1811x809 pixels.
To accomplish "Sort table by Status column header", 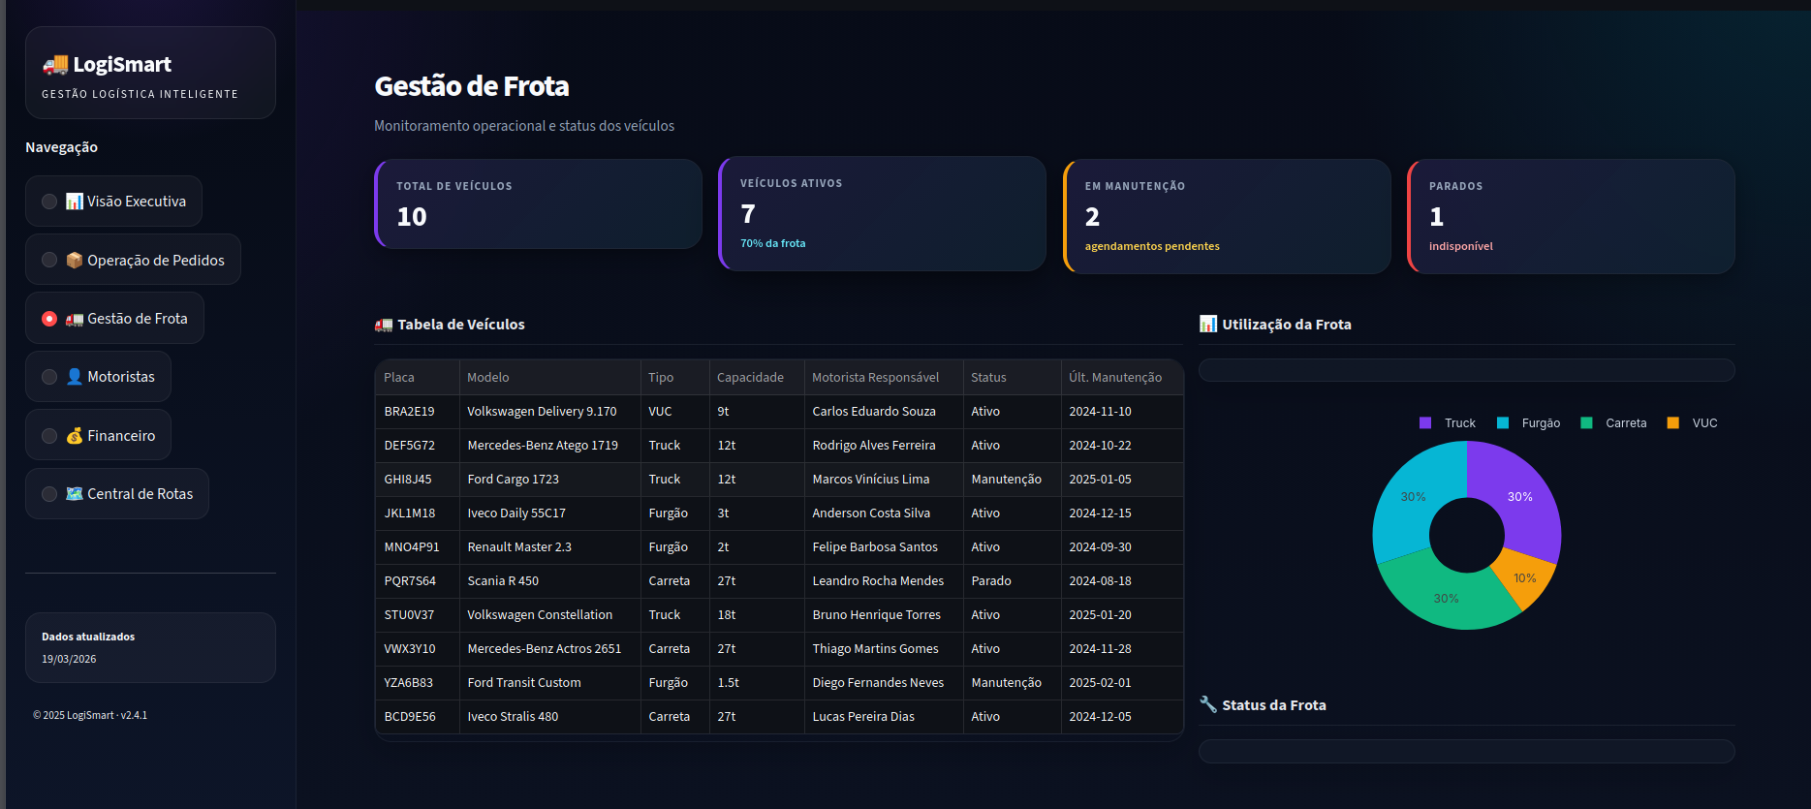I will pyautogui.click(x=988, y=378).
